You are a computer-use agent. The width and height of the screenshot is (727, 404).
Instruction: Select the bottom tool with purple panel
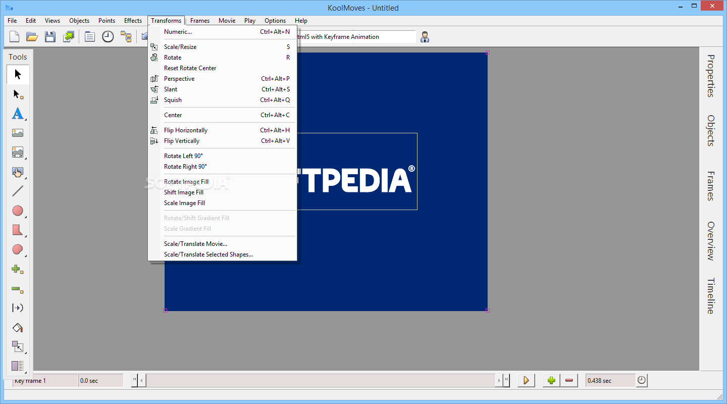click(18, 366)
